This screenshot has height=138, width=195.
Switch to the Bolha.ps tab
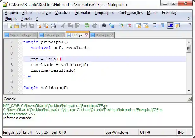[99, 35]
